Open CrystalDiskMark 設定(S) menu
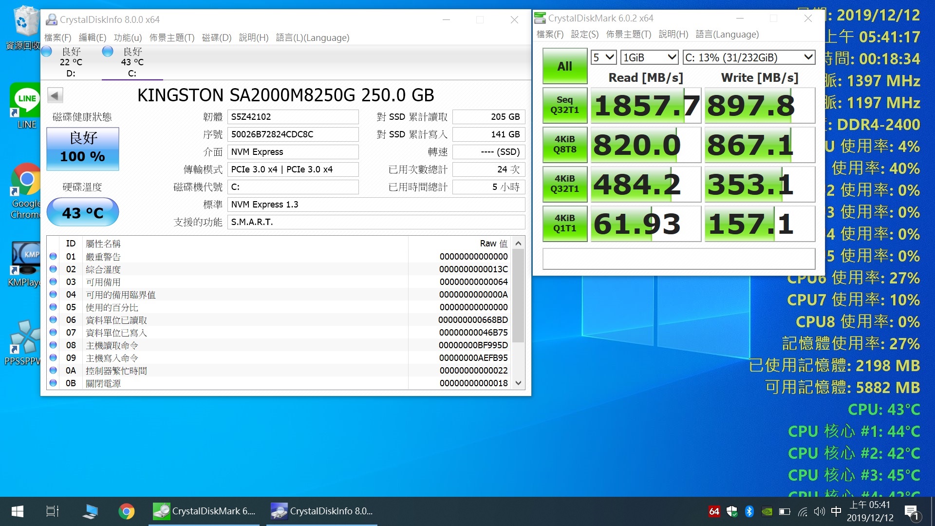The image size is (935, 526). (x=585, y=34)
